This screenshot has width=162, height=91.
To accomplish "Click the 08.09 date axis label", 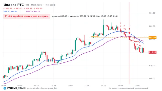I will (36, 86).
